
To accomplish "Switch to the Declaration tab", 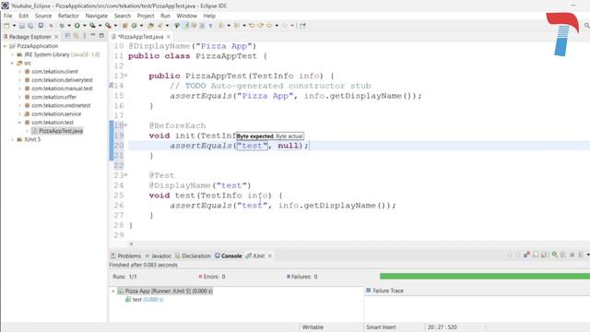I will pyautogui.click(x=193, y=256).
